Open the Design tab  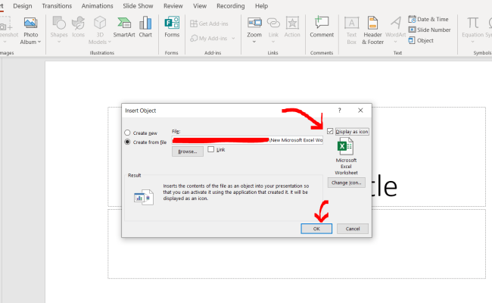(22, 6)
